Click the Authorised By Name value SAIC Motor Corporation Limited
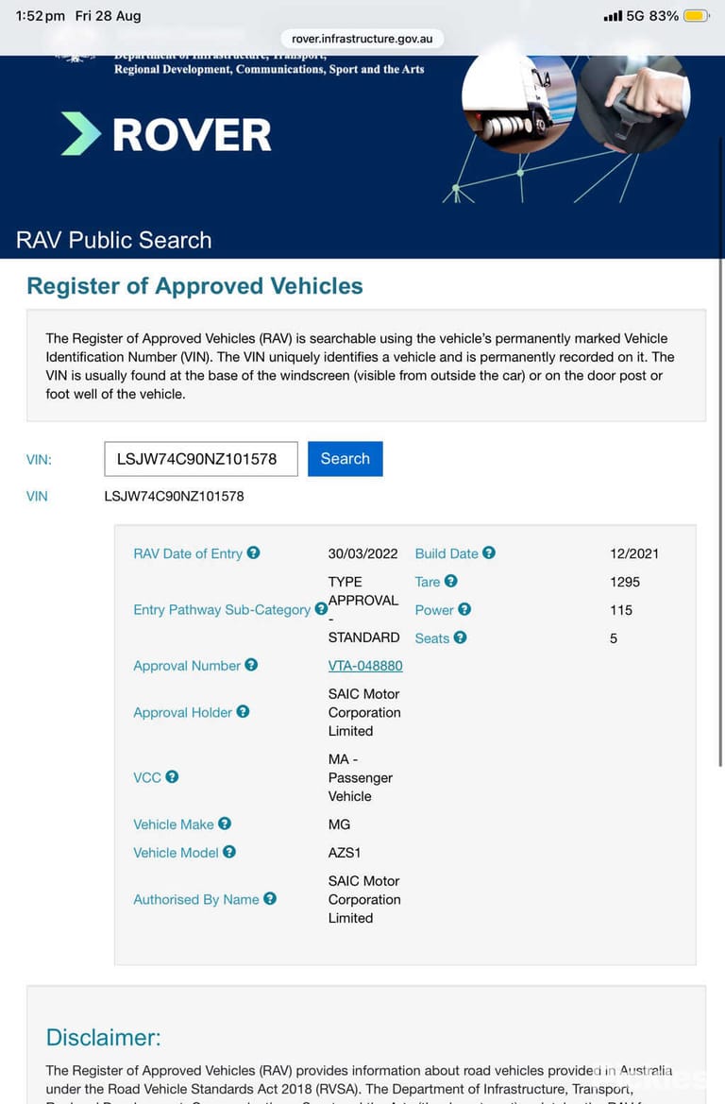The image size is (725, 1104). [364, 899]
